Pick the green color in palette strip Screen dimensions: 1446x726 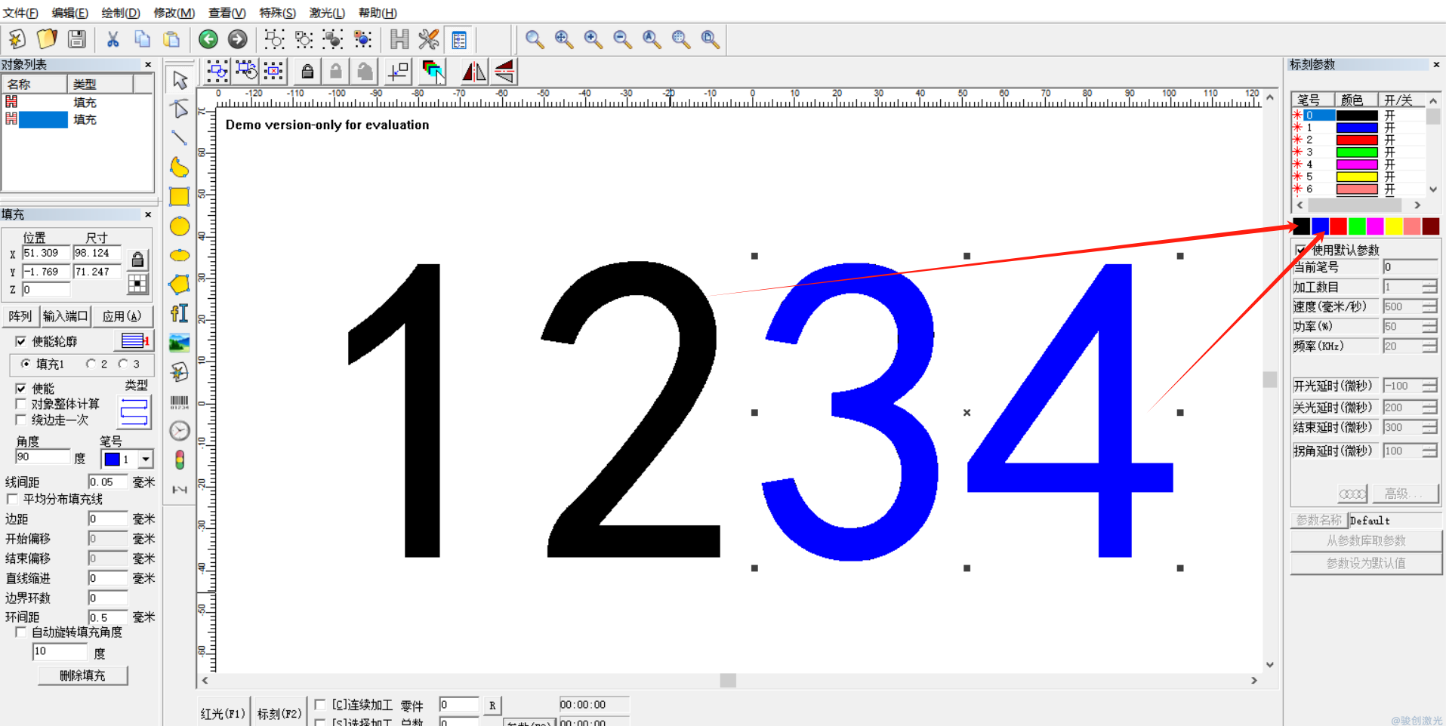[x=1357, y=226]
